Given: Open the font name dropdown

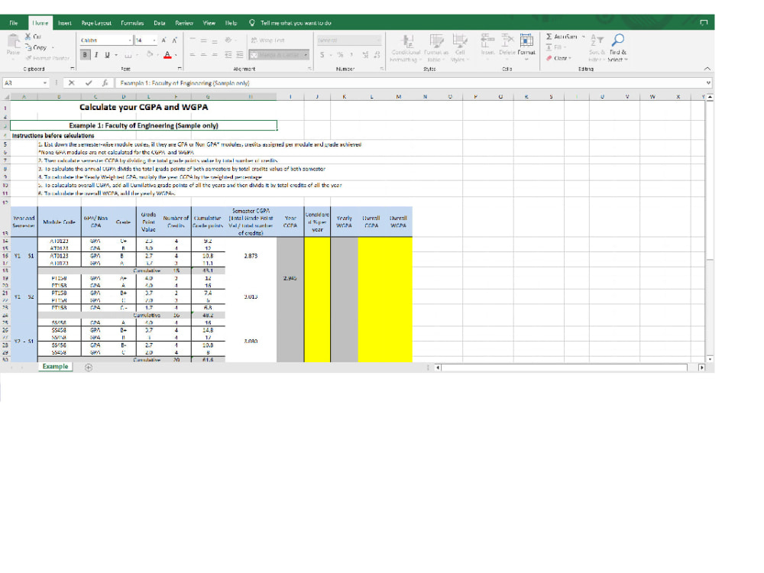Looking at the screenshot, I should (x=130, y=40).
